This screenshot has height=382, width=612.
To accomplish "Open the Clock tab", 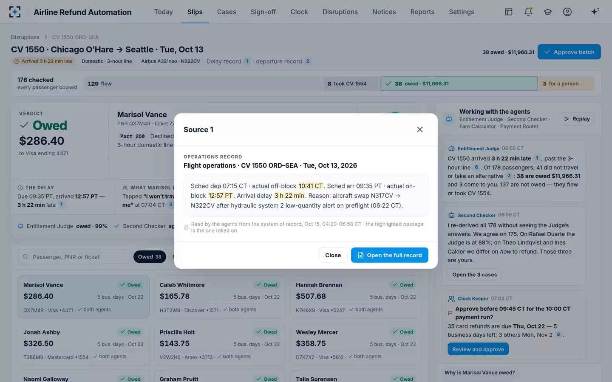I will pos(299,12).
